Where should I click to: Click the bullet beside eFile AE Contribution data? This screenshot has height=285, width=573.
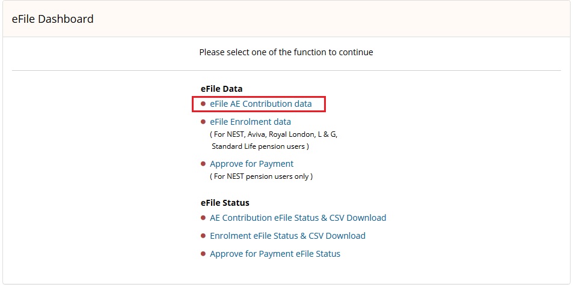click(203, 104)
